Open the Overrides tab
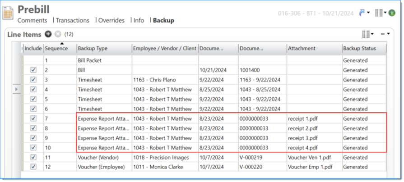This screenshot has width=404, height=182. (111, 20)
